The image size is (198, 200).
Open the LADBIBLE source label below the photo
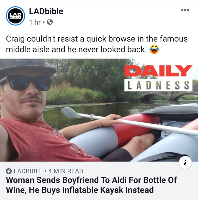[x=28, y=171]
